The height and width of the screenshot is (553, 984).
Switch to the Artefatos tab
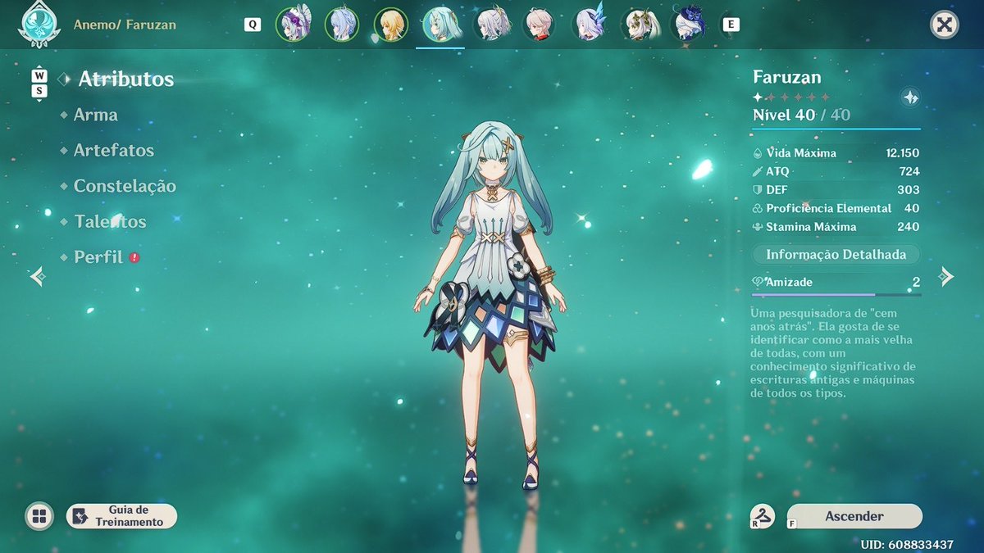113,151
